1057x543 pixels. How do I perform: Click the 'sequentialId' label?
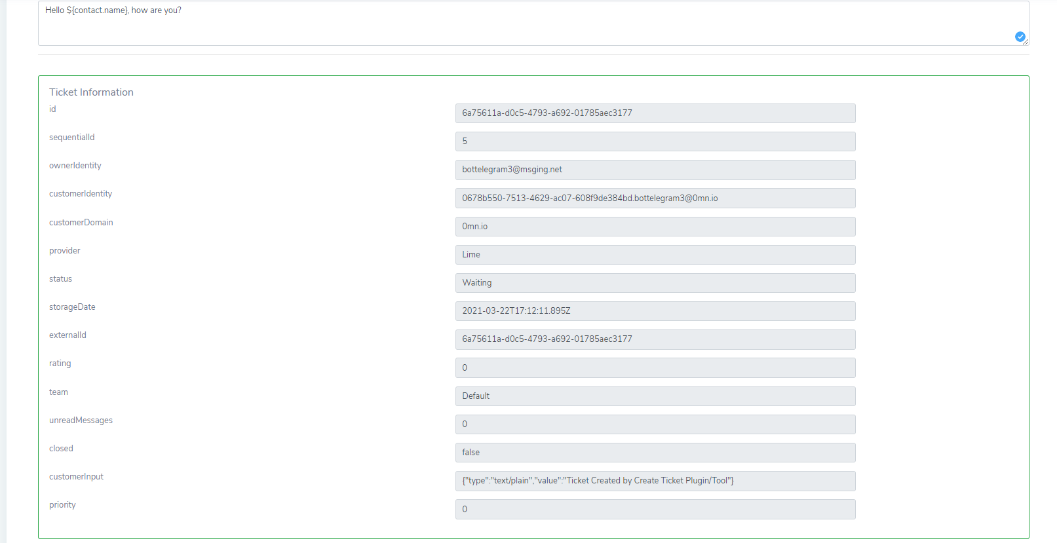point(72,138)
